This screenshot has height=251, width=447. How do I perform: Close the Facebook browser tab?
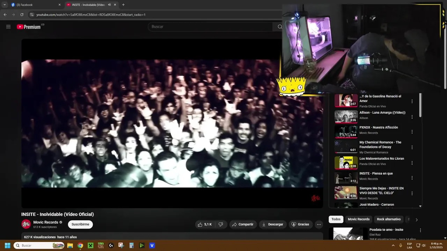click(59, 5)
